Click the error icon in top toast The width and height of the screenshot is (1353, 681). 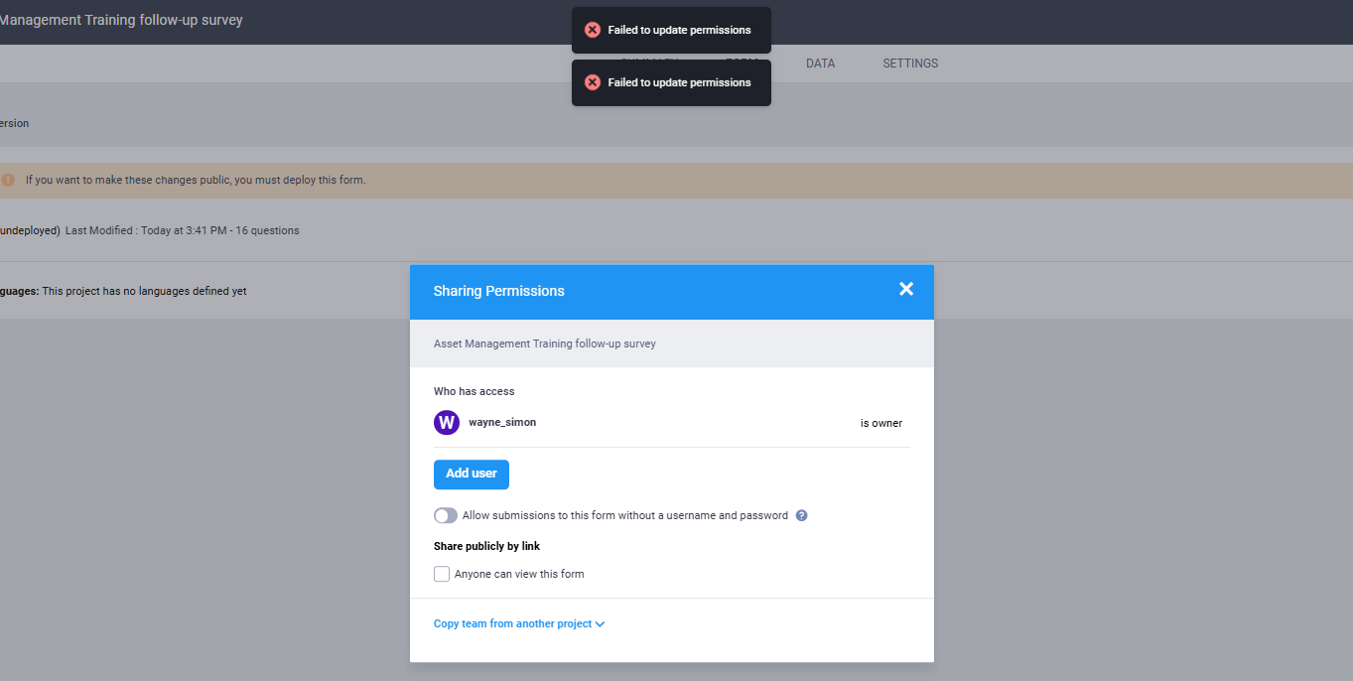point(593,30)
